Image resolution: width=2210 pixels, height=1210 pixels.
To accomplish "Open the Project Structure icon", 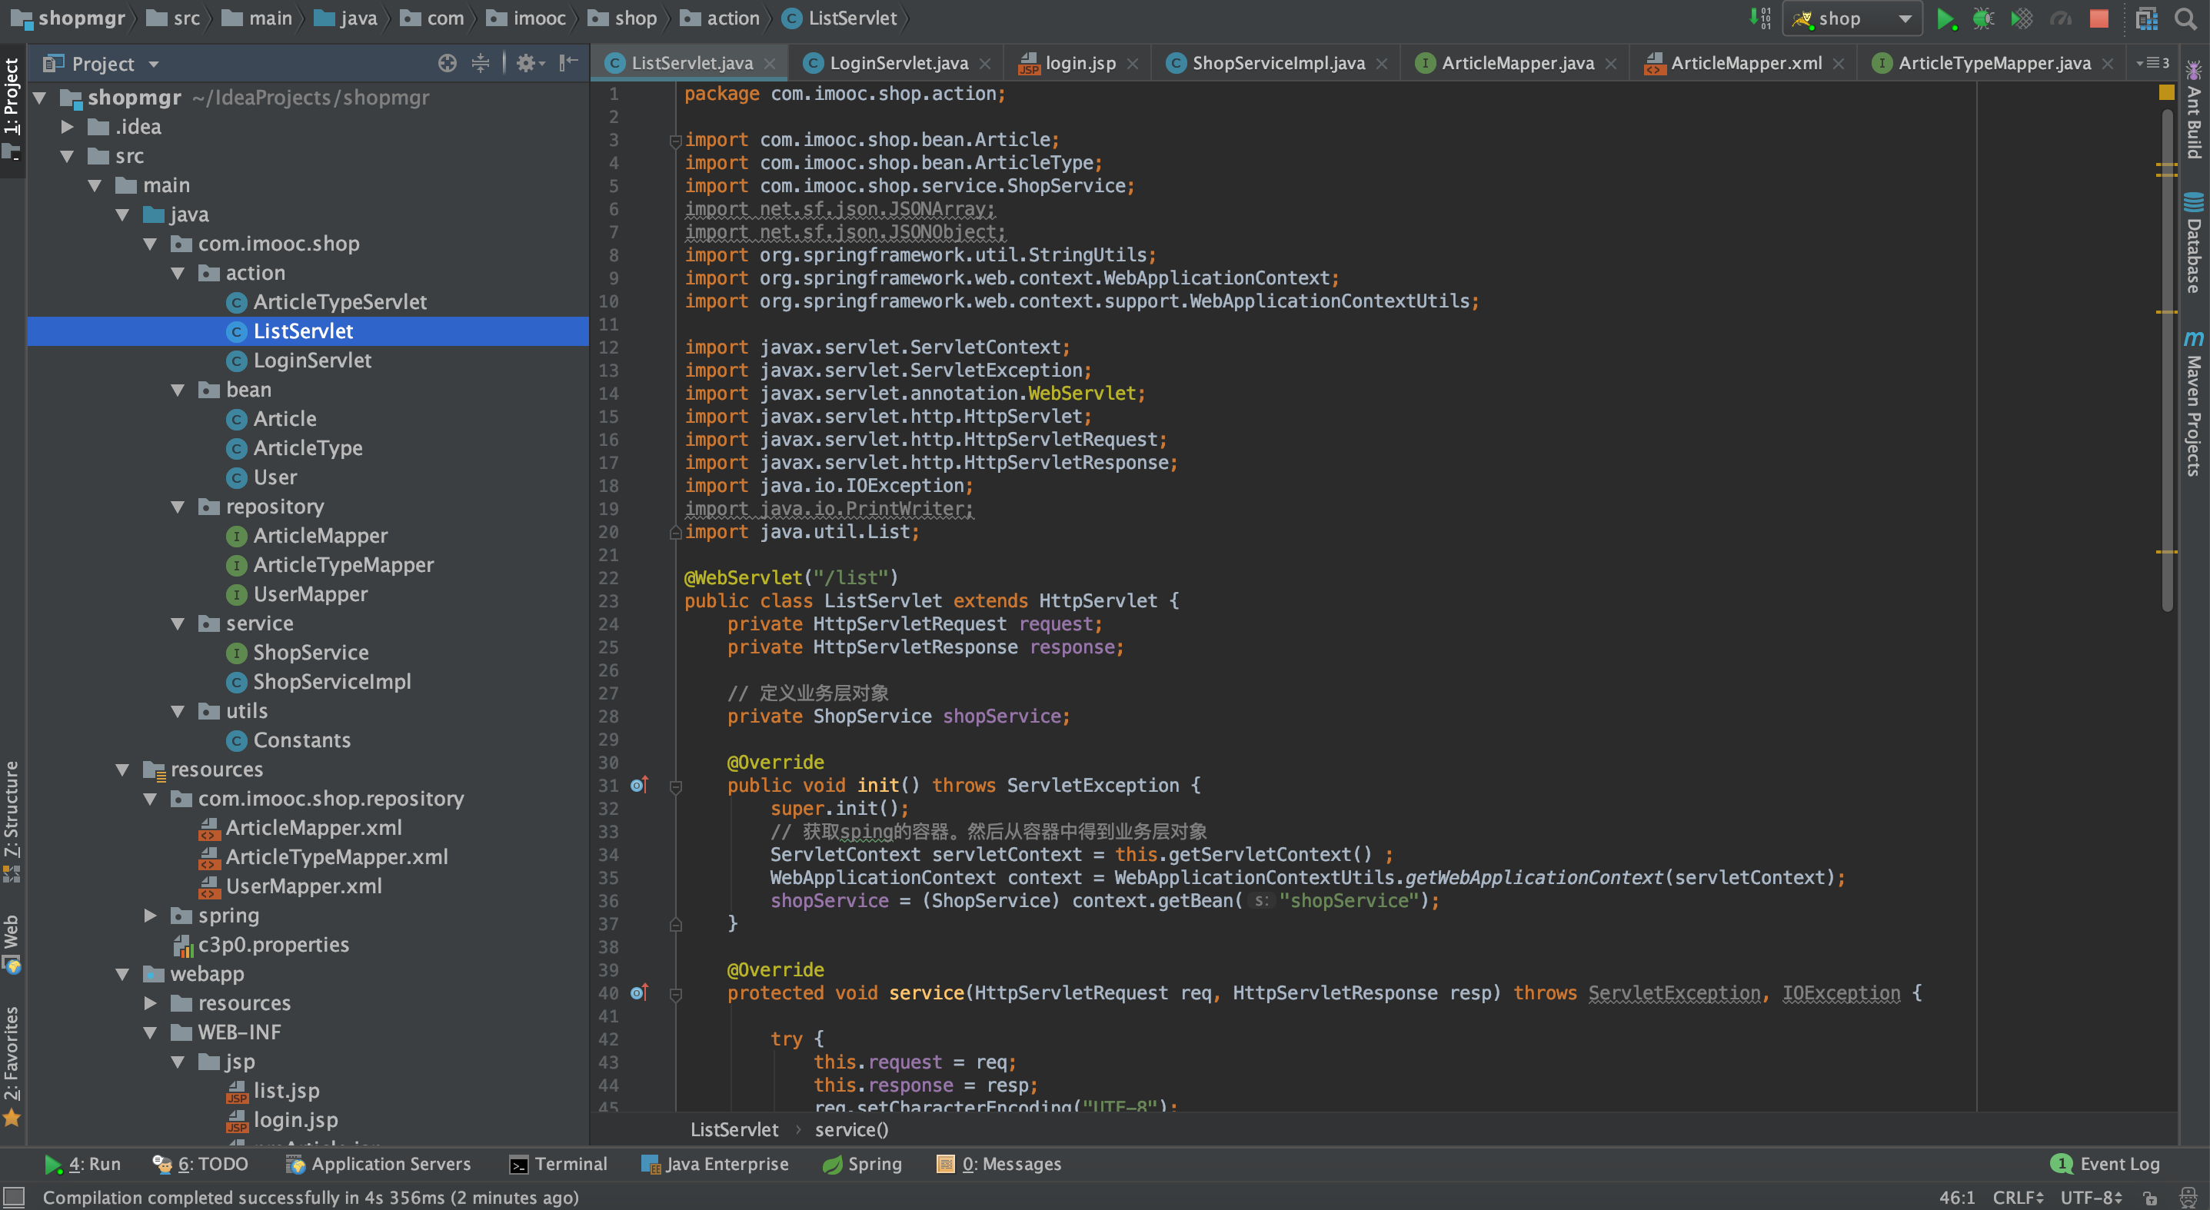I will tap(2145, 19).
